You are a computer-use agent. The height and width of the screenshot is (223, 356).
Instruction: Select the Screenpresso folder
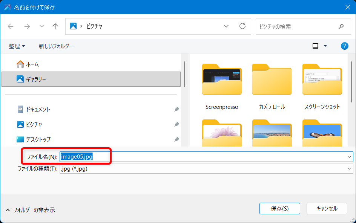tap(222, 87)
